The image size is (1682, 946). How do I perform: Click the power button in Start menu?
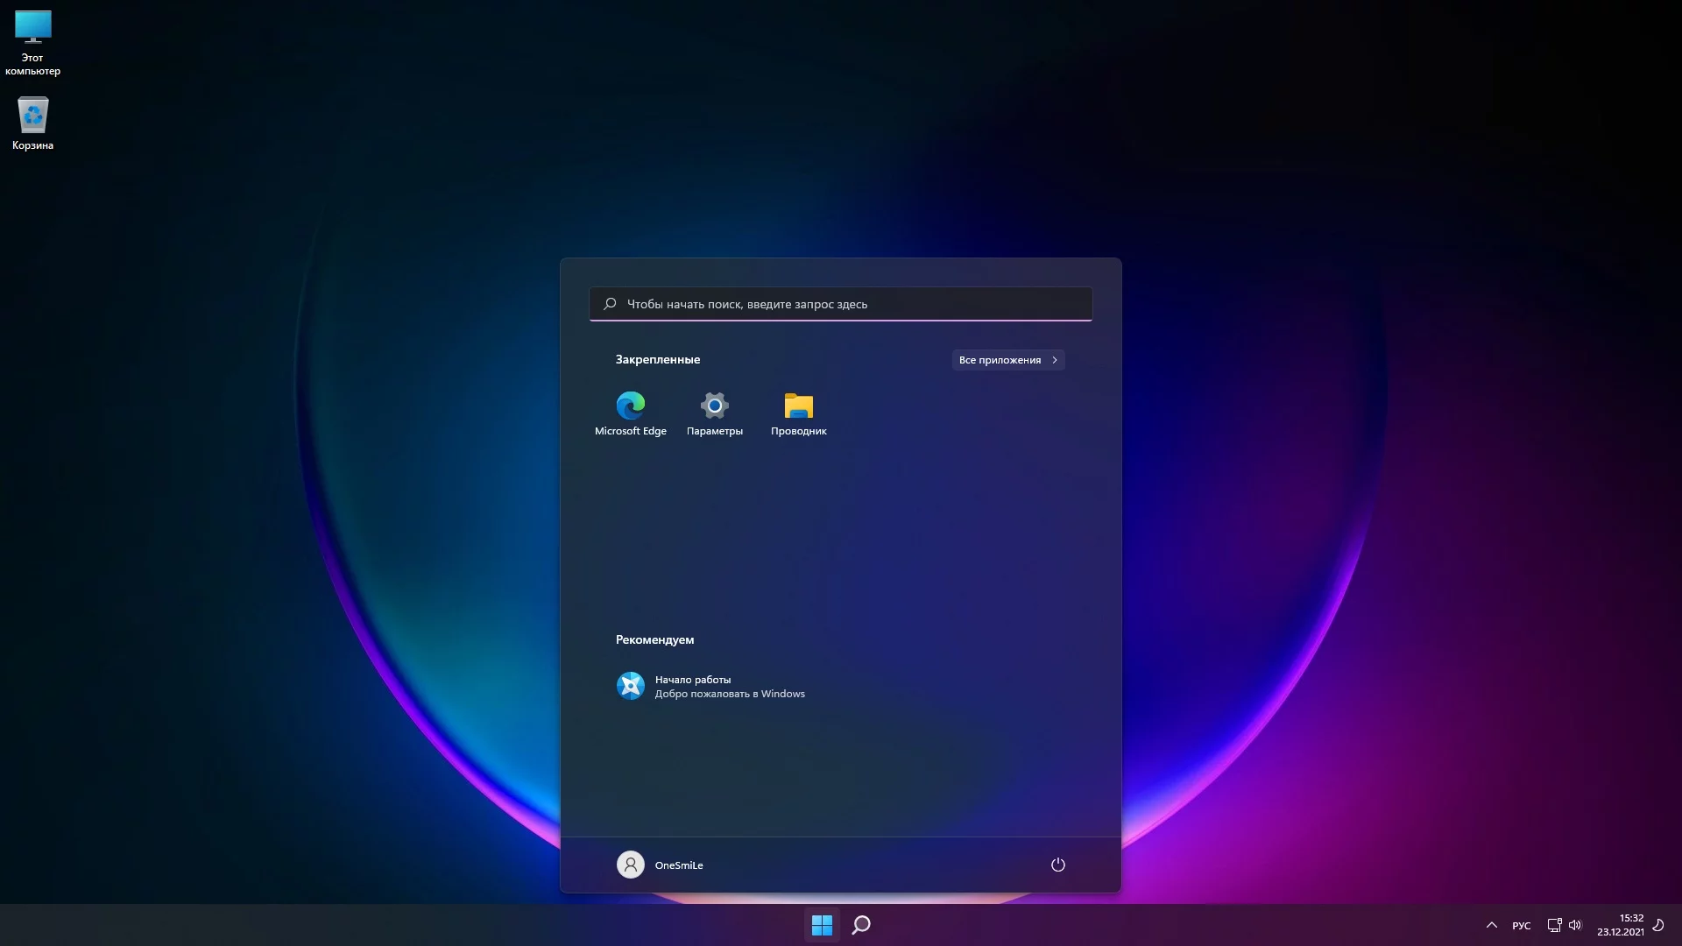[x=1057, y=865]
